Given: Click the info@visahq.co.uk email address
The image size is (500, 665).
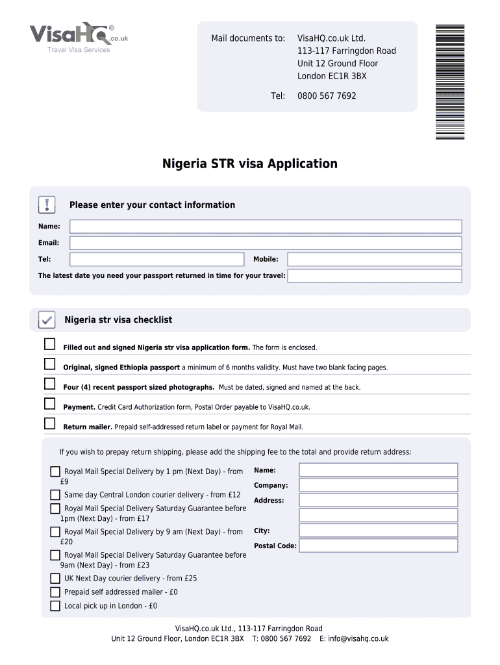Looking at the screenshot, I should [x=358, y=639].
